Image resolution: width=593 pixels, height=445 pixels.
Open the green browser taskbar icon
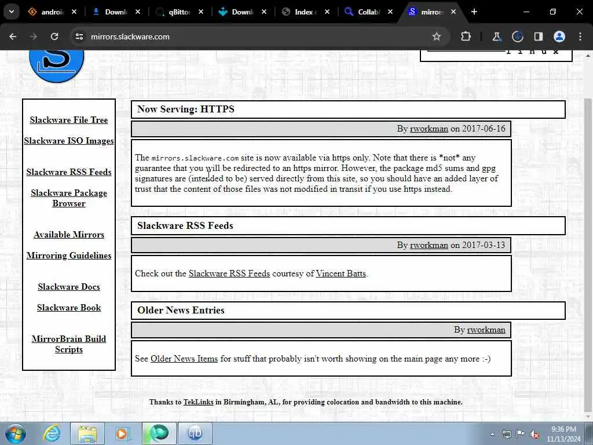(x=159, y=433)
